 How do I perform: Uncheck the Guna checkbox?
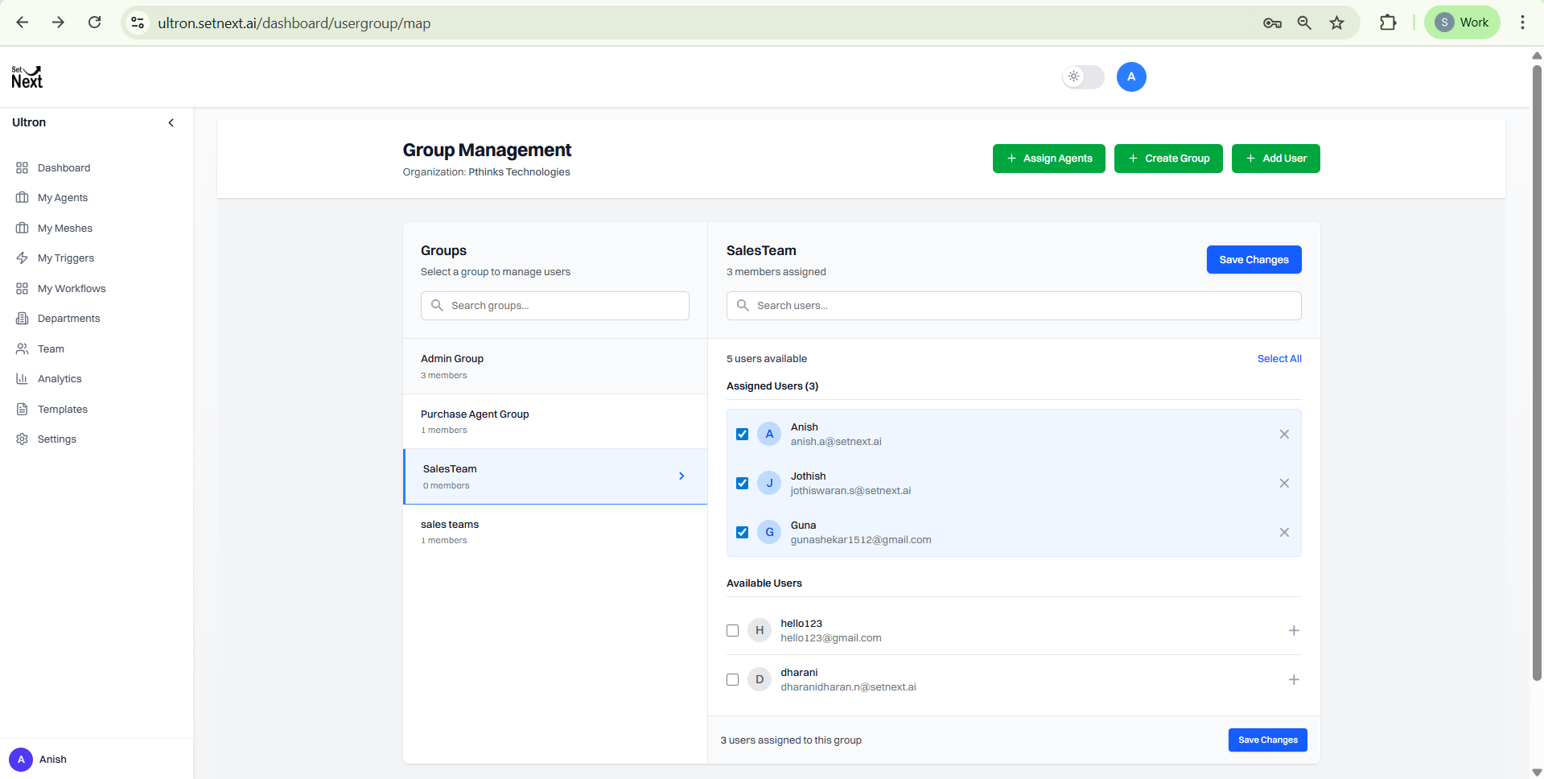[742, 533]
